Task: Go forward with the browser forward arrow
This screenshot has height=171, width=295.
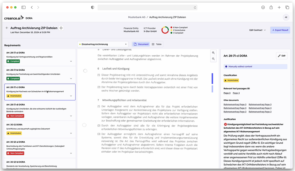Action: coord(38,7)
